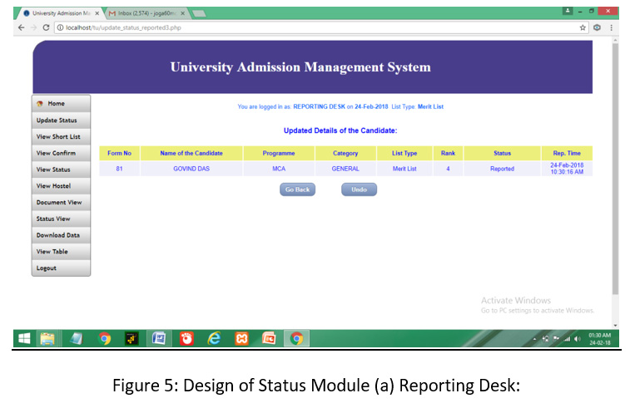
Task: Click the Windows Start button
Action: coord(23,338)
